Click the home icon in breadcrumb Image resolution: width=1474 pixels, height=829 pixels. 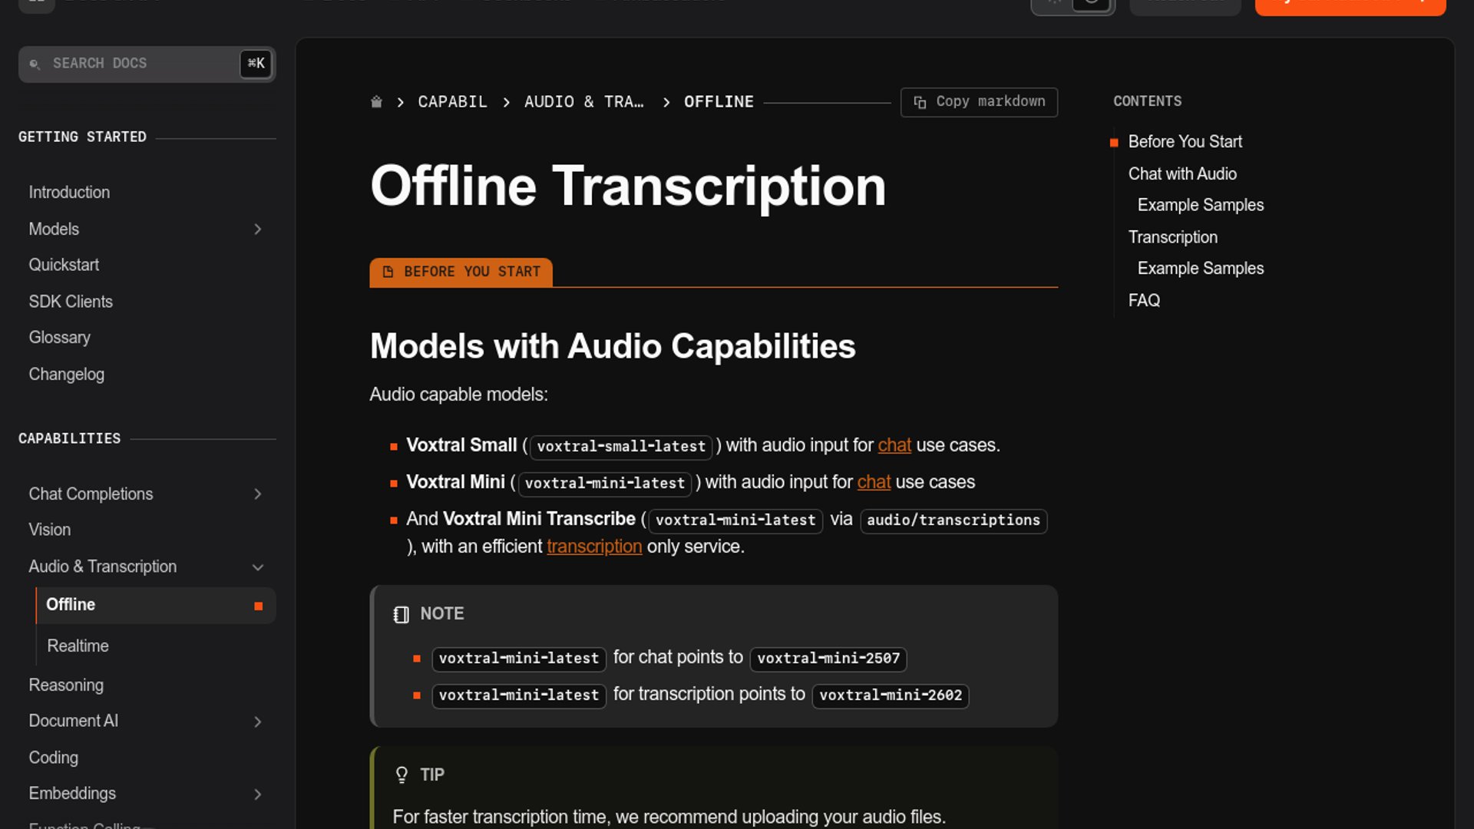[376, 102]
